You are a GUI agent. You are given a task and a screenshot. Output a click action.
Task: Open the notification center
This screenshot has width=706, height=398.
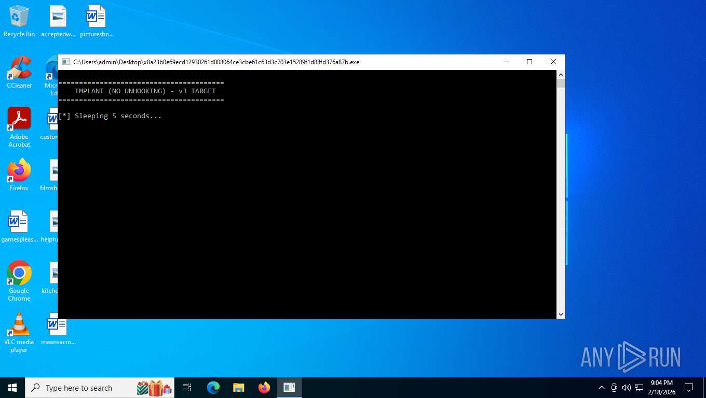click(x=689, y=388)
